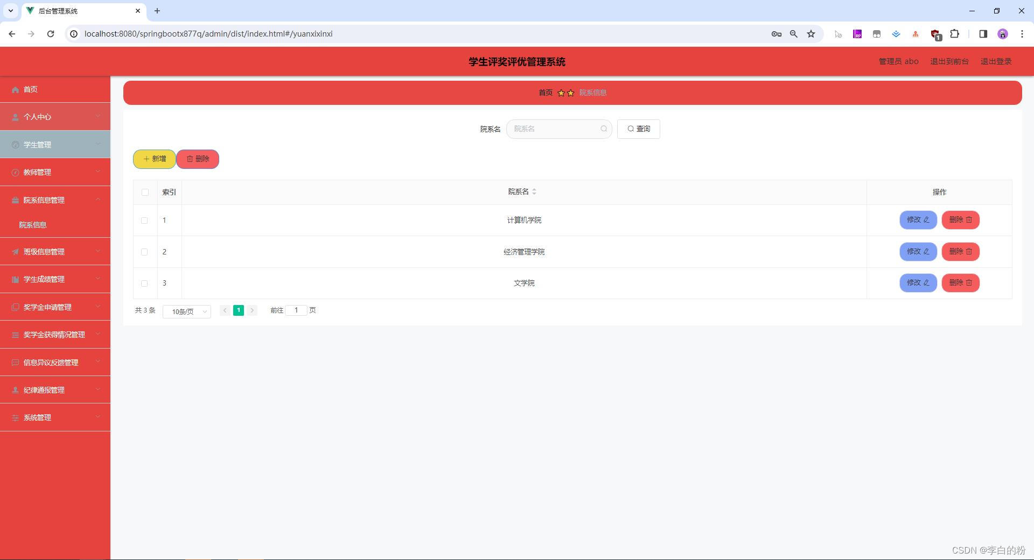Reload the page using the refresh icon
The width and height of the screenshot is (1034, 560).
(51, 34)
